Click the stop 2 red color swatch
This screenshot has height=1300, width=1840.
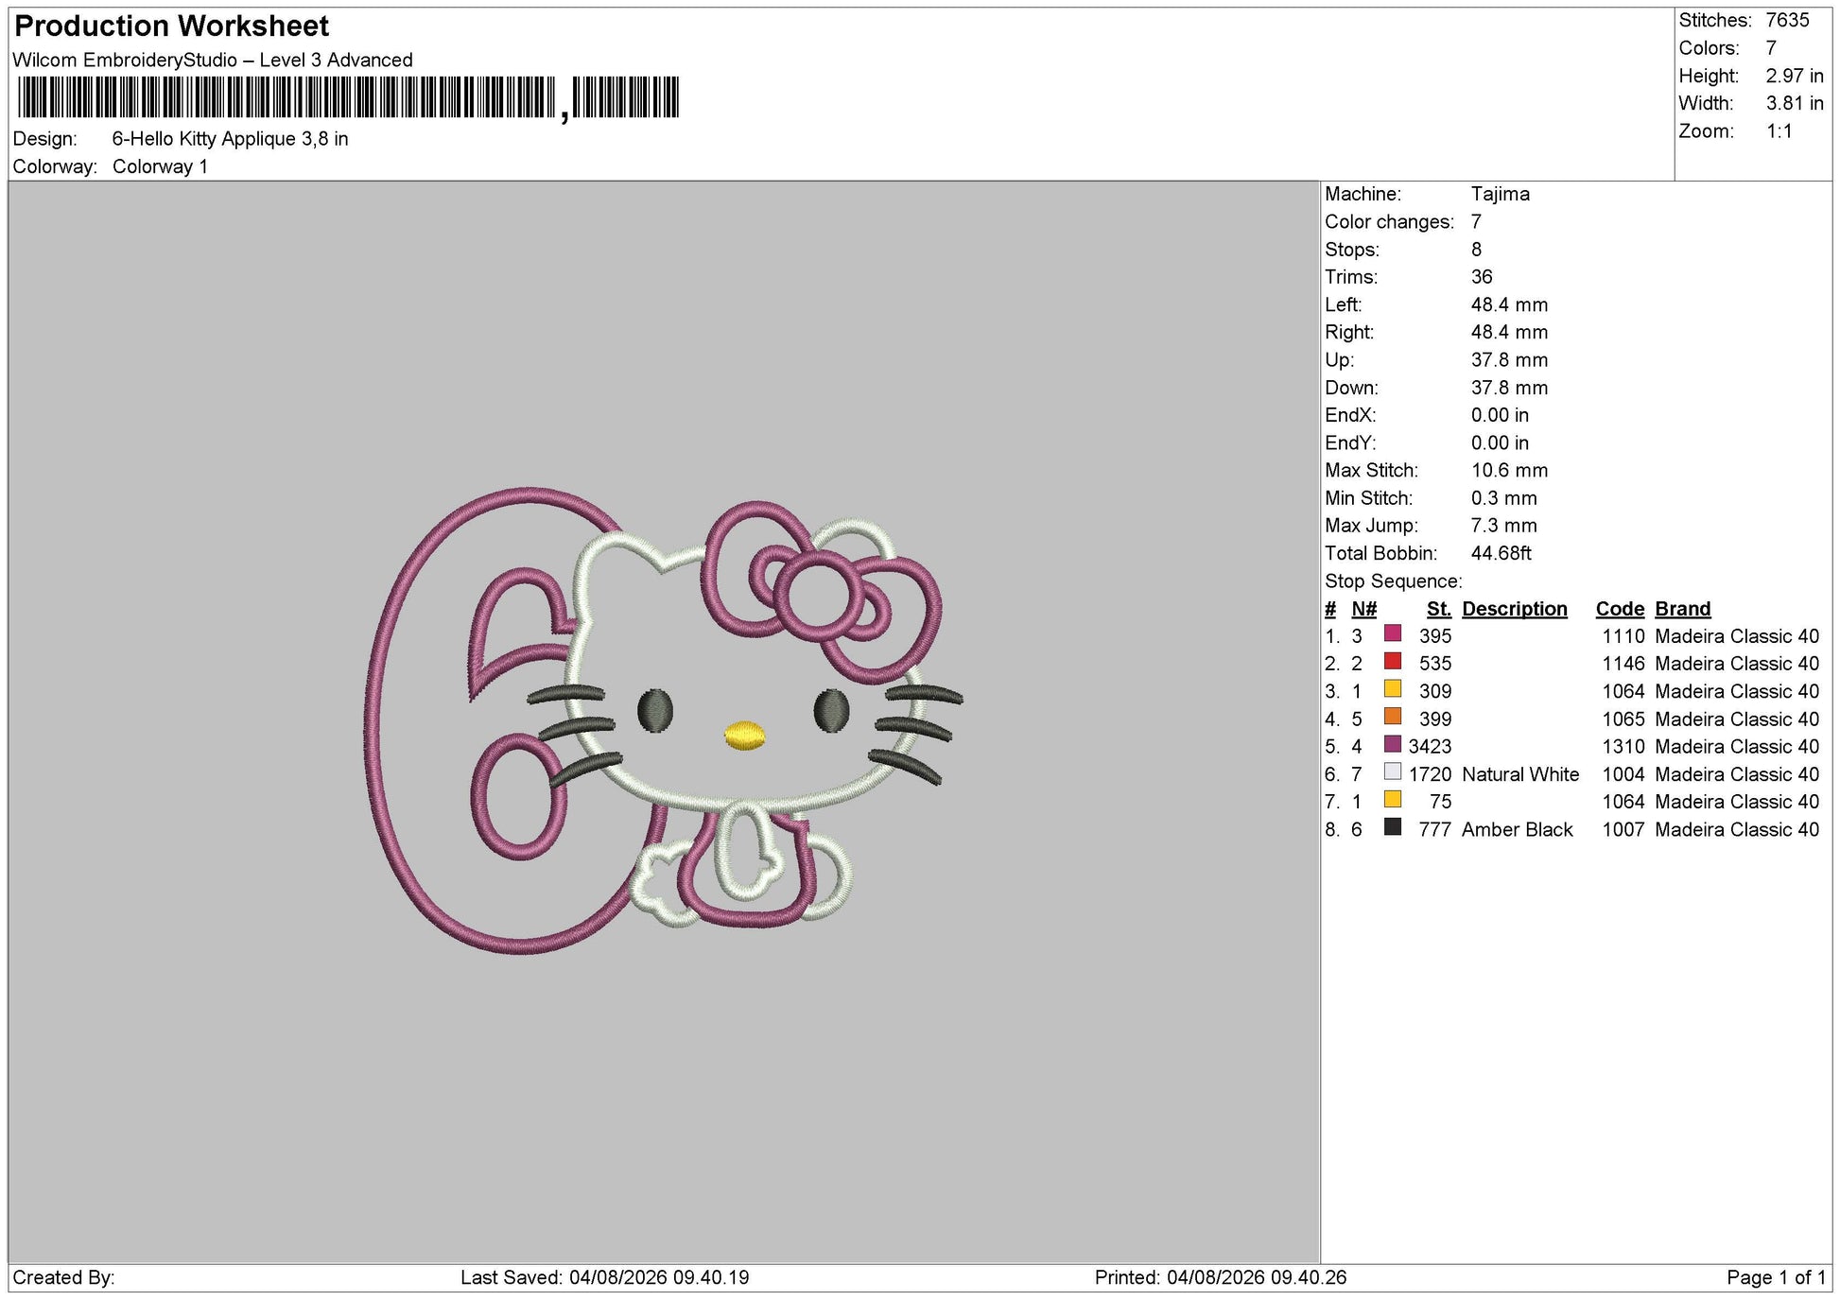click(1393, 661)
